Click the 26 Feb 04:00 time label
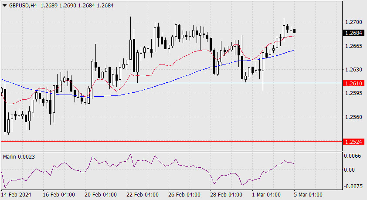 point(184,195)
